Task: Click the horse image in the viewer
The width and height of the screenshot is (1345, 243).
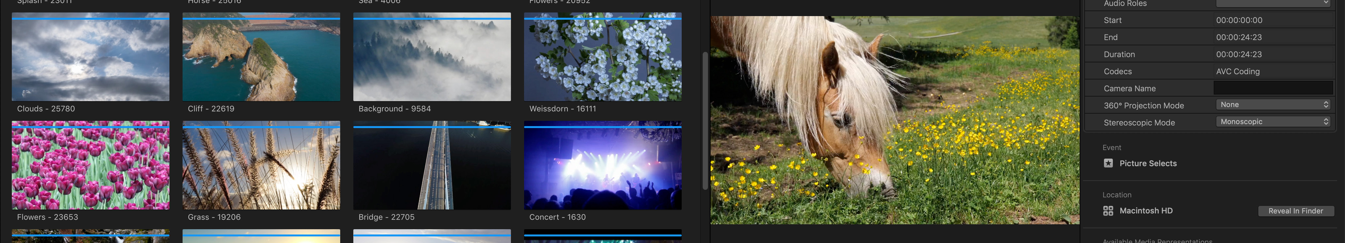Action: [x=894, y=120]
